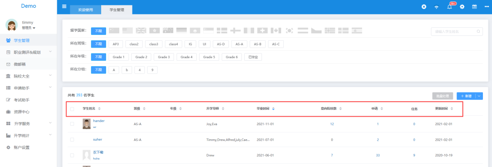Select 不限 in the 所在年级 row

click(98, 57)
